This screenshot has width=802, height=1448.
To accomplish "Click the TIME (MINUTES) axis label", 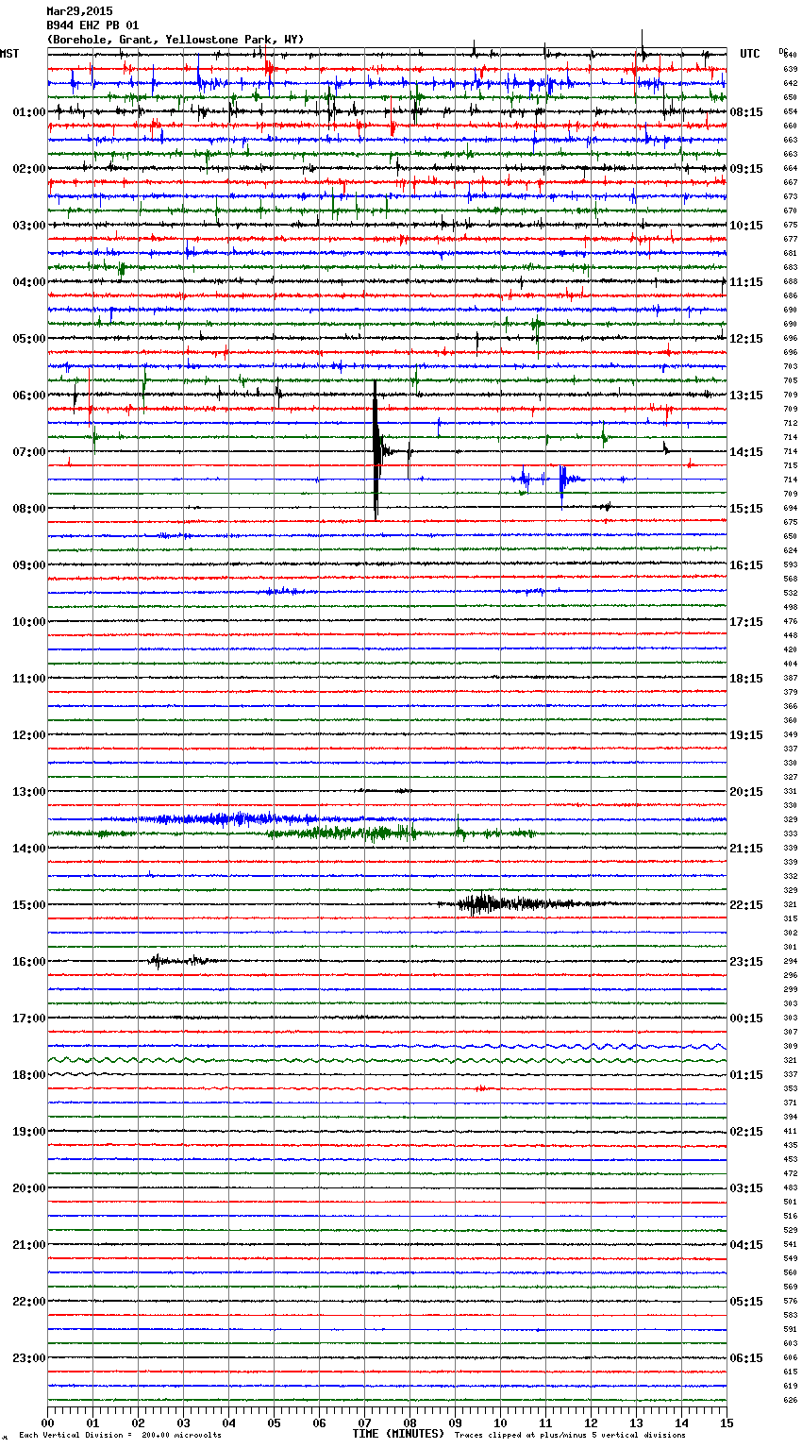I will coord(398,1434).
